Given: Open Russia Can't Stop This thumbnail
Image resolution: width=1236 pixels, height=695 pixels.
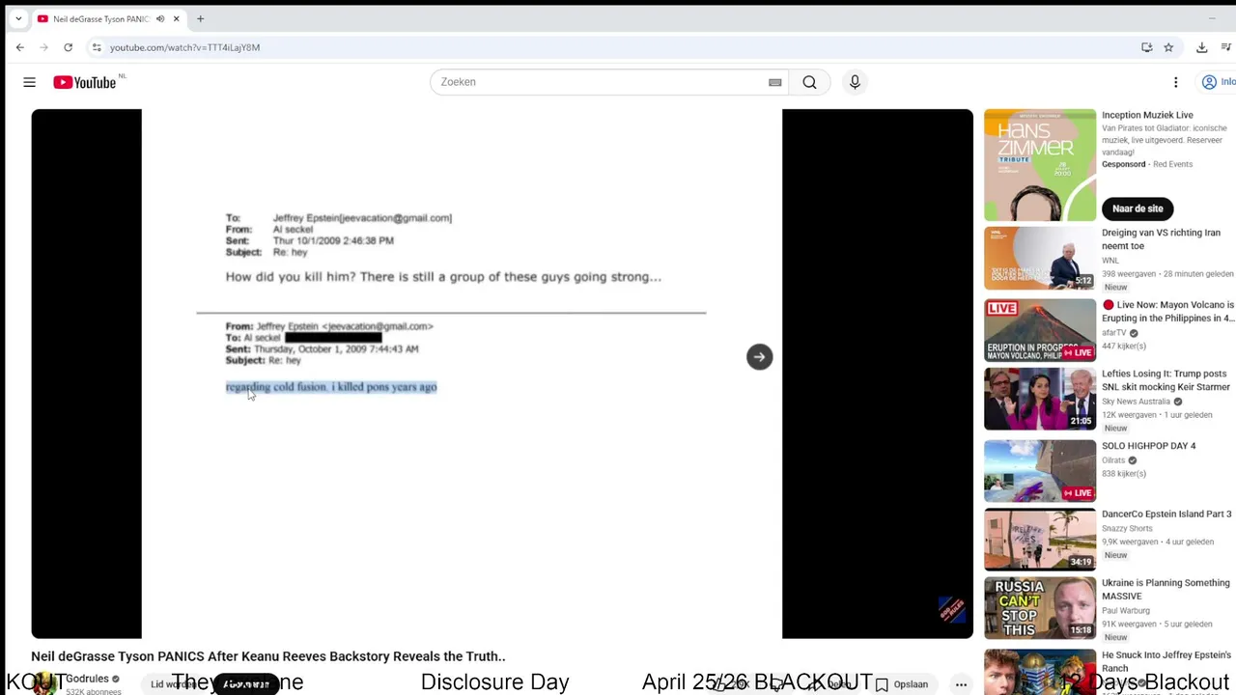Looking at the screenshot, I should click(x=1040, y=608).
